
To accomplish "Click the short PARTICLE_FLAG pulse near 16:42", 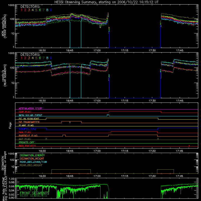I will [64, 136].
